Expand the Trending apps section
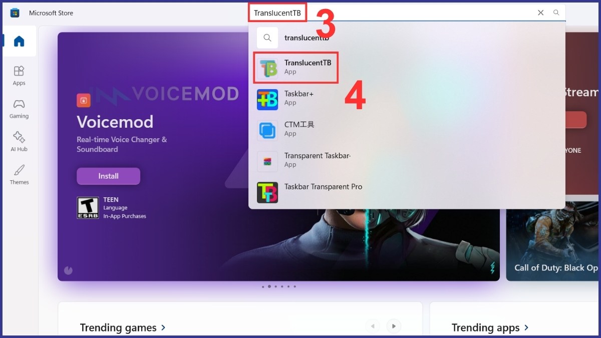Viewport: 601px width, 338px height. [x=490, y=328]
